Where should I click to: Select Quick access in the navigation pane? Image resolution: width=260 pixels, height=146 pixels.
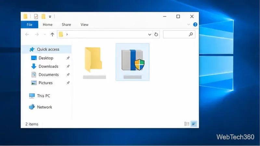coord(47,49)
